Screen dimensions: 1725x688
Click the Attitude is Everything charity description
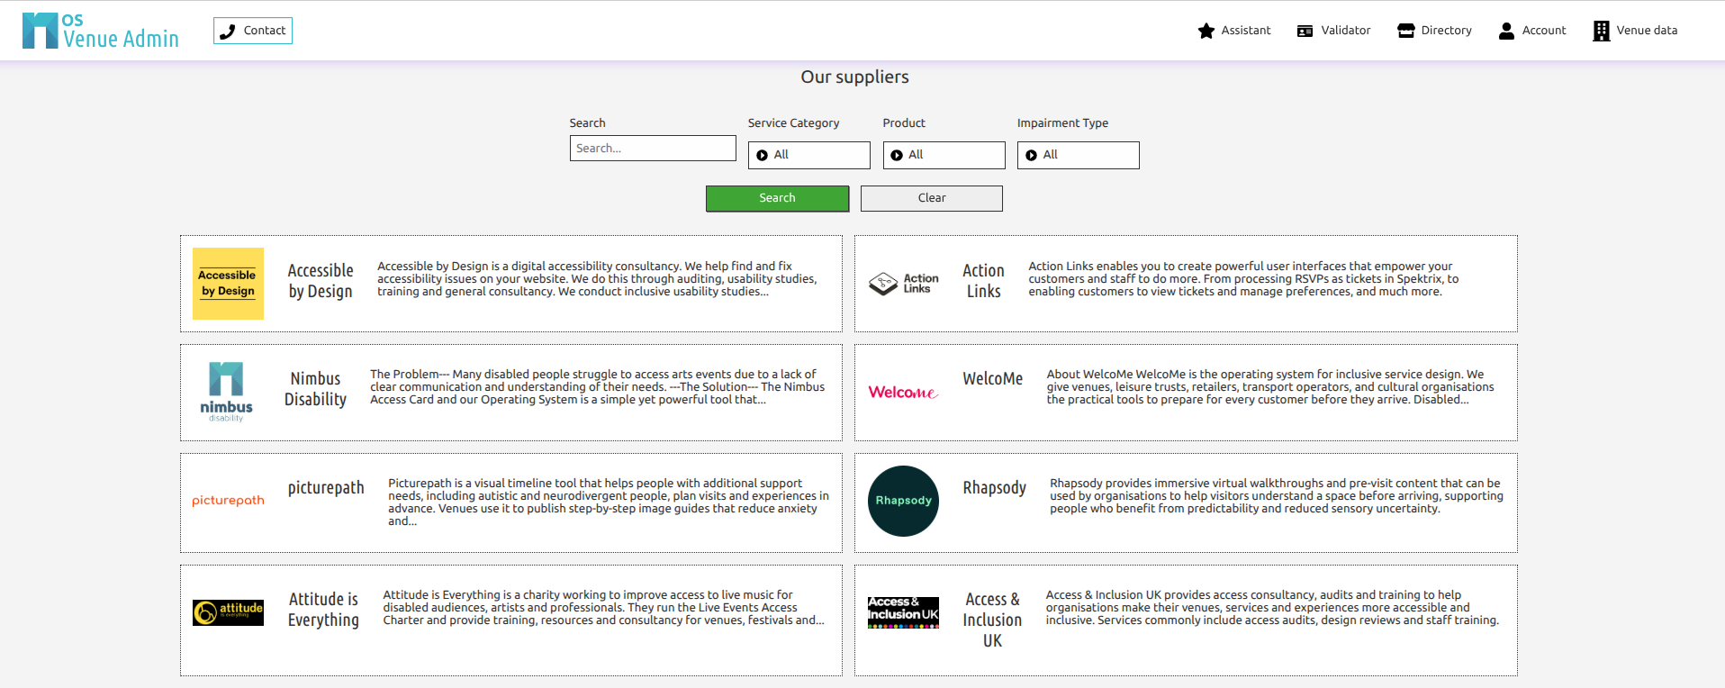[x=603, y=608]
